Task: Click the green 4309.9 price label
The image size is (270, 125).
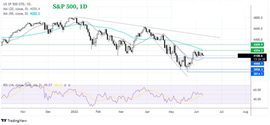Action: click(x=258, y=45)
